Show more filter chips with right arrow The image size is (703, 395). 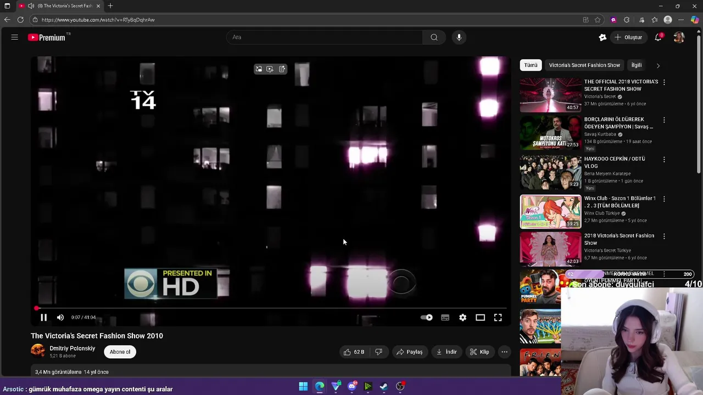click(x=658, y=65)
